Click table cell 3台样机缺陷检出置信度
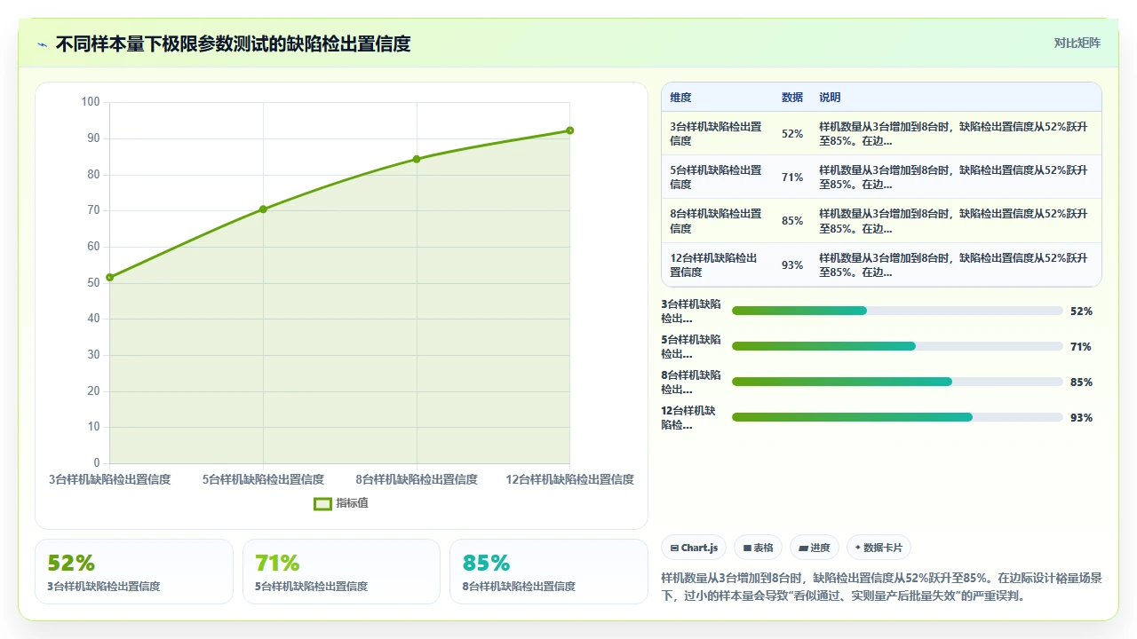This screenshot has height=639, width=1137. tap(716, 133)
